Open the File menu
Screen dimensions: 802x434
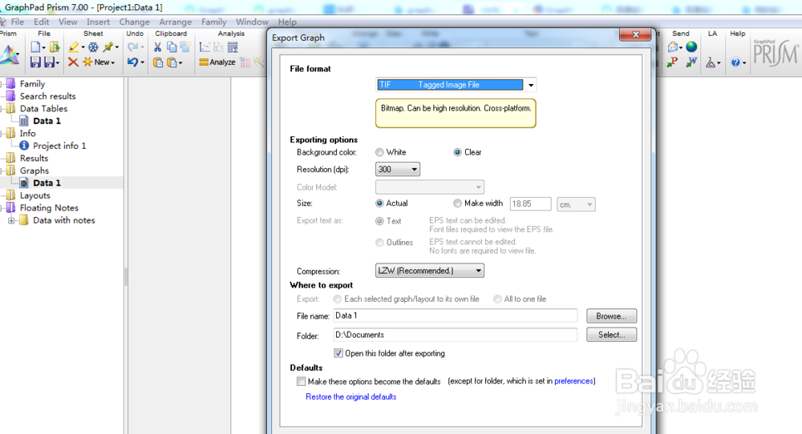(18, 22)
